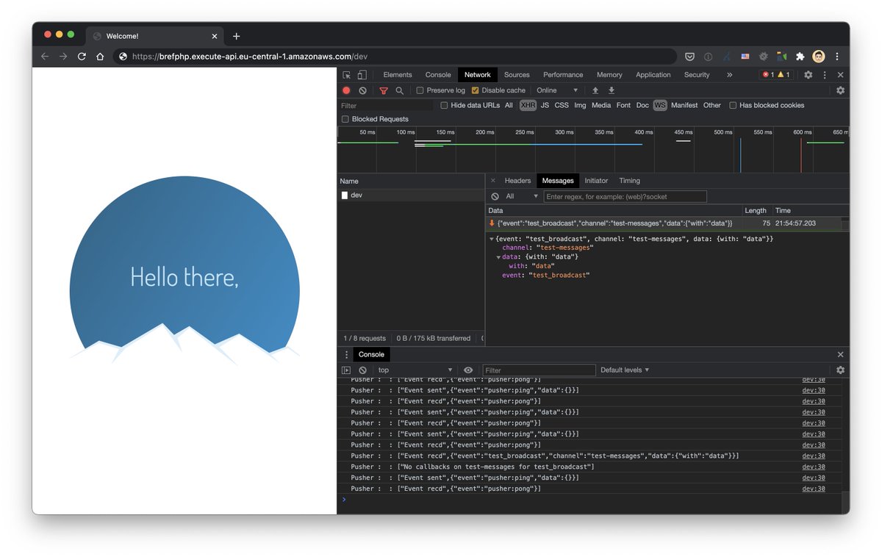882x557 pixels.
Task: Open the Initiator tab
Action: coord(596,181)
